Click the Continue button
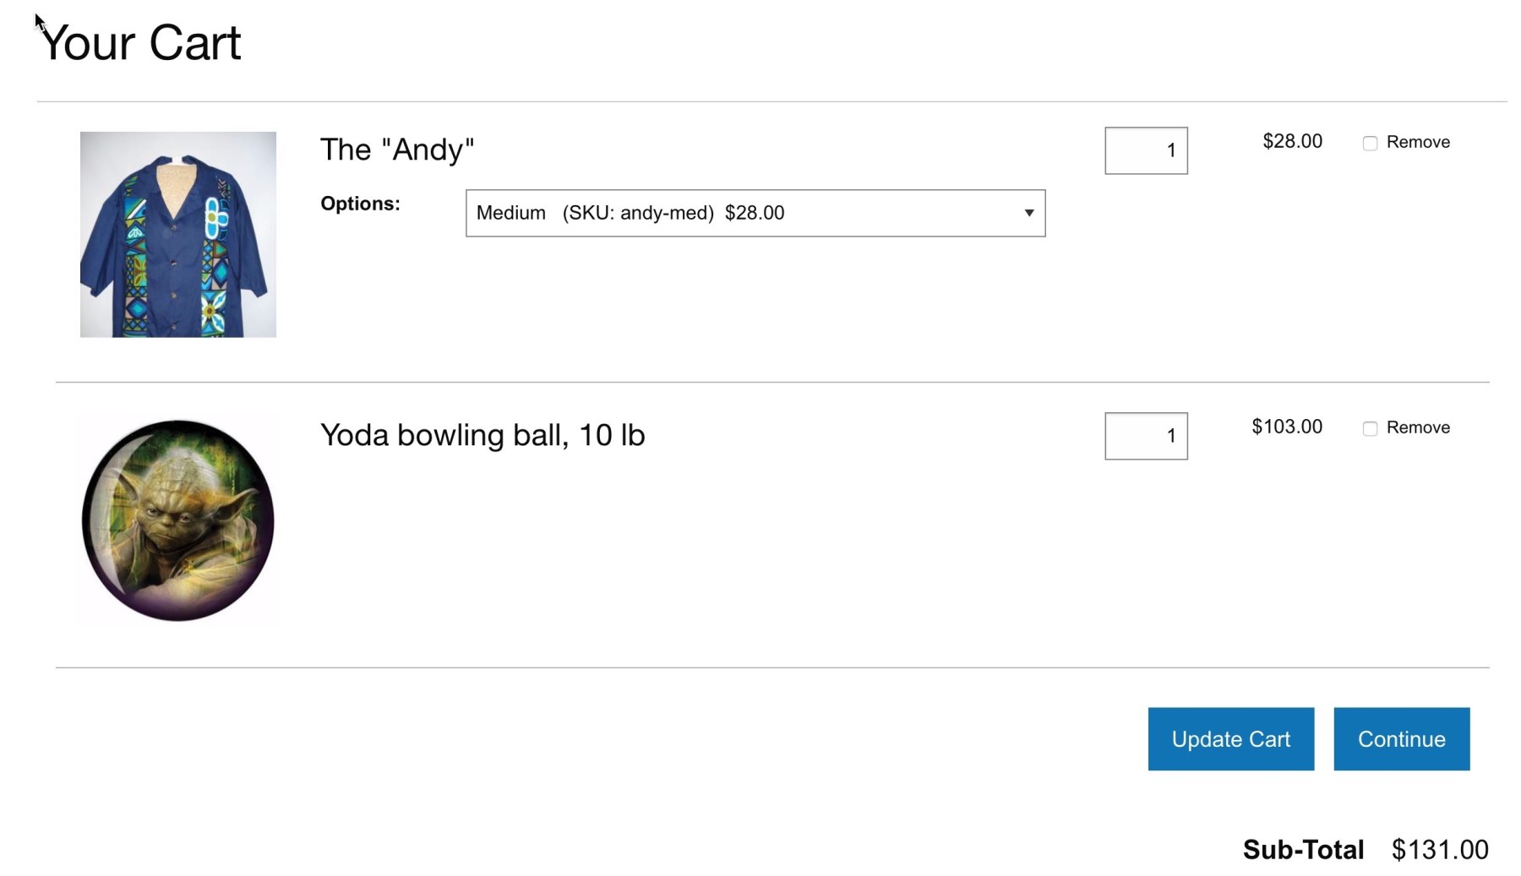Viewport: 1521px width, 876px height. (x=1401, y=739)
